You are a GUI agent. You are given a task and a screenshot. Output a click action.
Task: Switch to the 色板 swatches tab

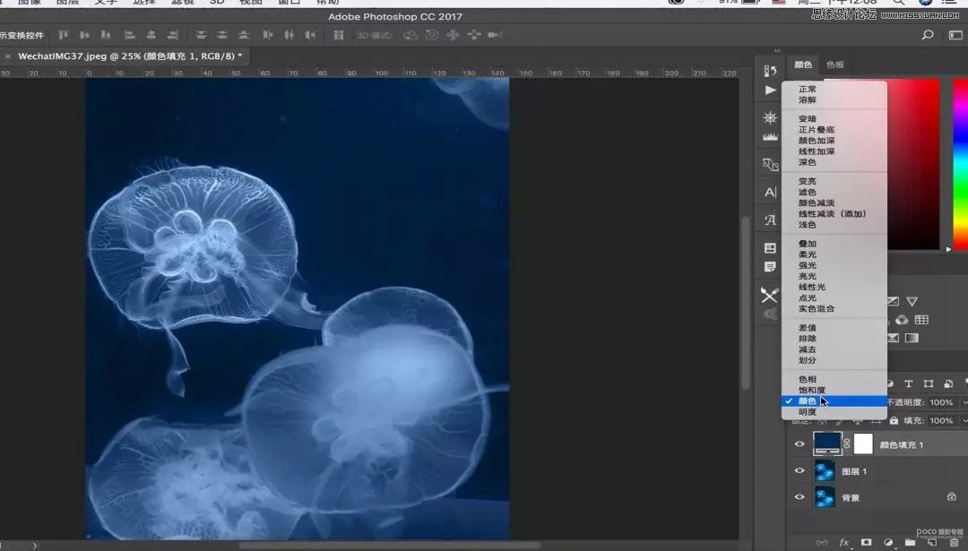coord(835,65)
